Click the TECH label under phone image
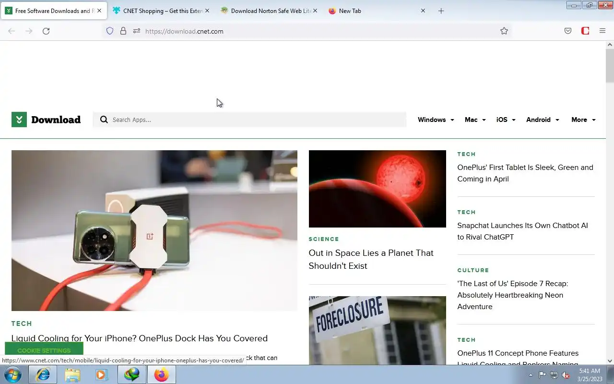The image size is (614, 384). pos(22,324)
